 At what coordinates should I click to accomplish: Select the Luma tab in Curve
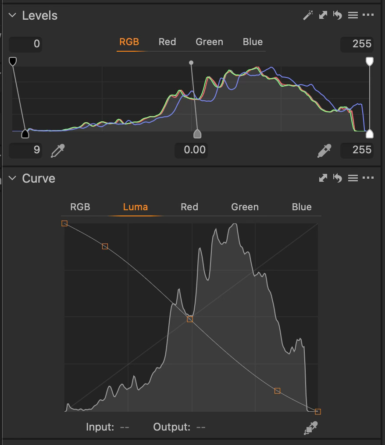pyautogui.click(x=135, y=207)
